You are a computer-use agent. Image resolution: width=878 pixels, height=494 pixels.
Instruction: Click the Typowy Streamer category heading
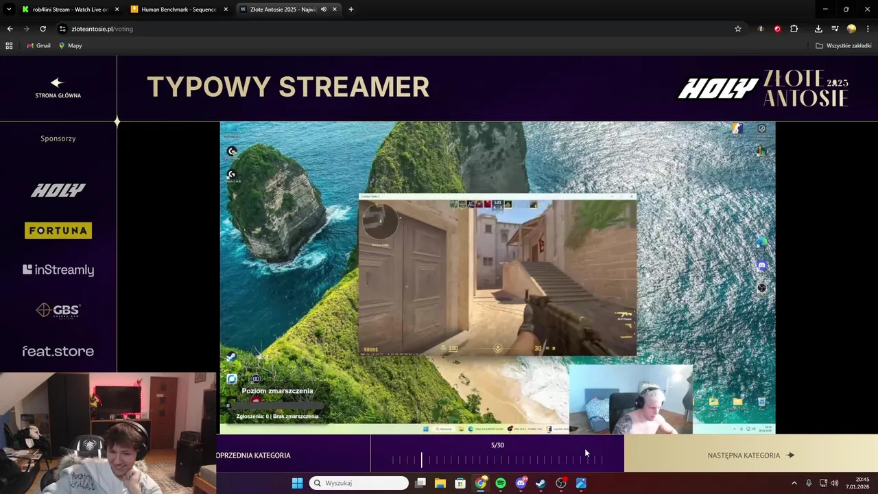(288, 87)
